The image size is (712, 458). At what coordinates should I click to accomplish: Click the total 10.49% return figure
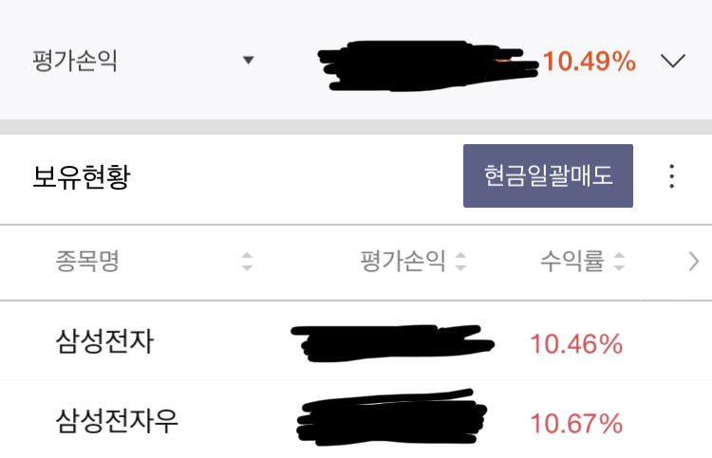(589, 63)
